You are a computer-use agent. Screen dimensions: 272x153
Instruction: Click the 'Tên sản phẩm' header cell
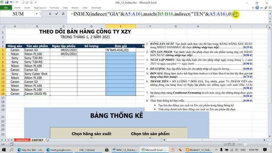[x=37, y=46]
